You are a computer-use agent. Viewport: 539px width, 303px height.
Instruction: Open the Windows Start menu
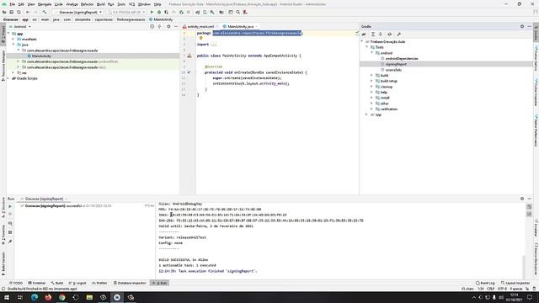(7, 297)
